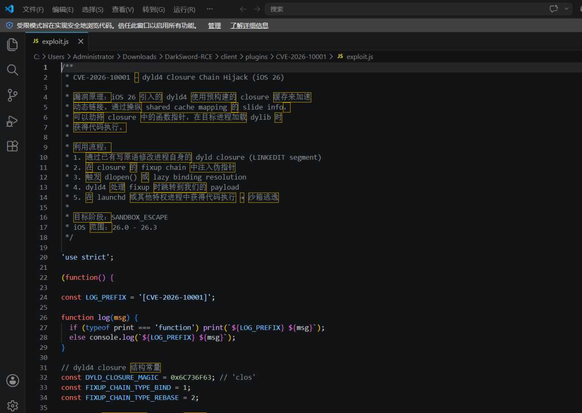This screenshot has width=582, height=413.
Task: Select the exploit.js editor tab
Action: point(57,41)
